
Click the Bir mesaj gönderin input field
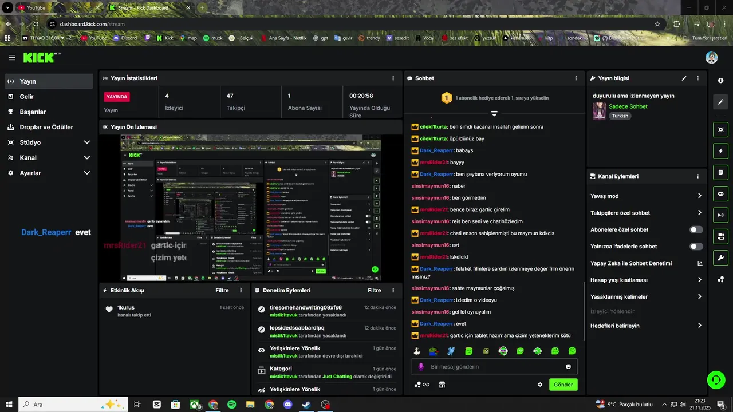[494, 366]
